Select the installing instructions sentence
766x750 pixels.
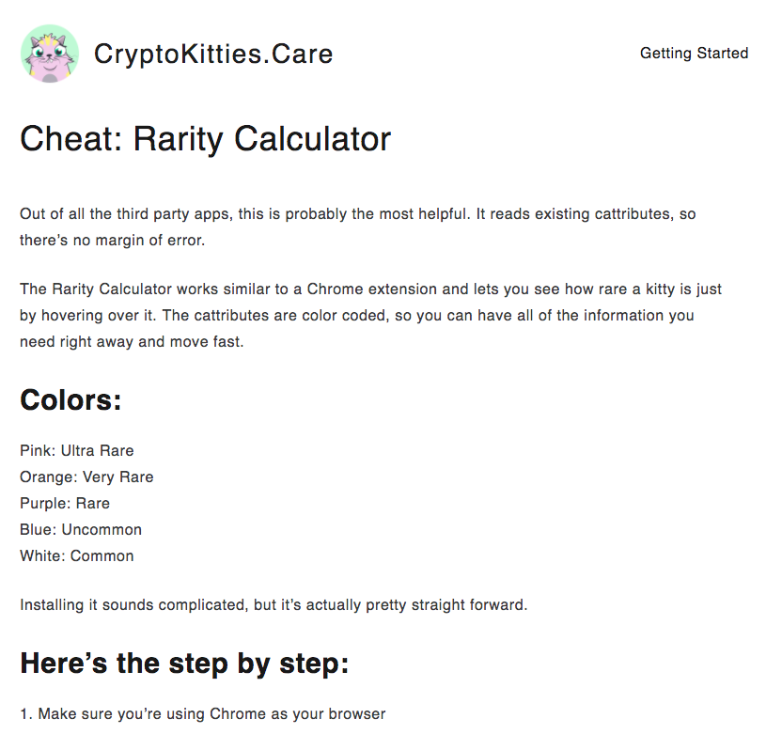(273, 604)
